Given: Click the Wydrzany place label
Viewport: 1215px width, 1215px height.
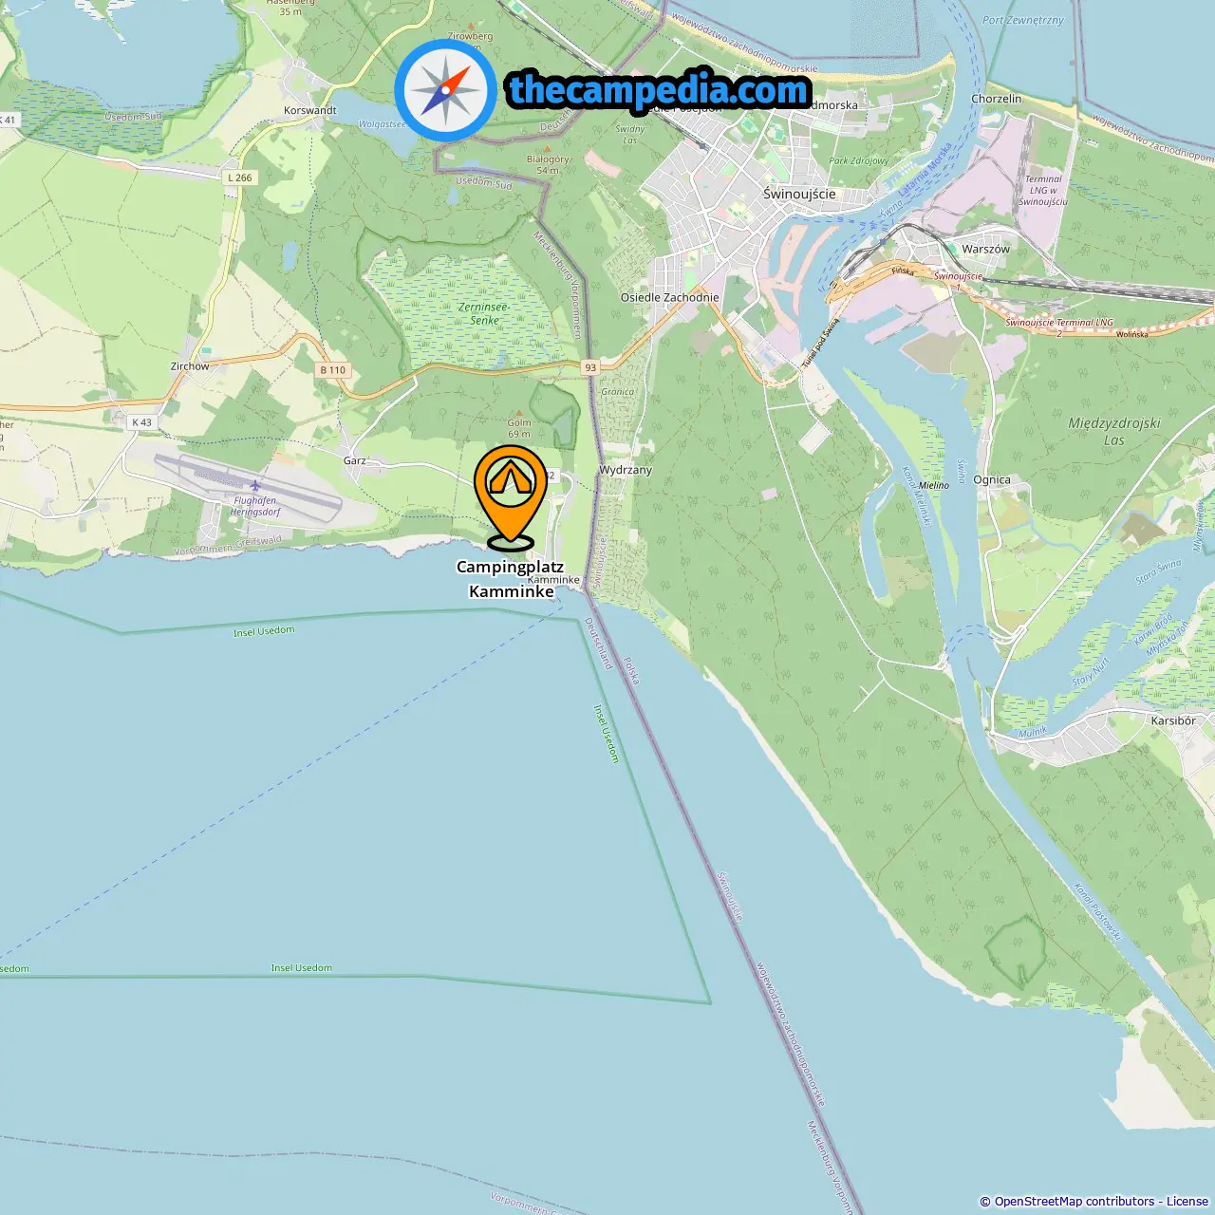Looking at the screenshot, I should coord(626,470).
